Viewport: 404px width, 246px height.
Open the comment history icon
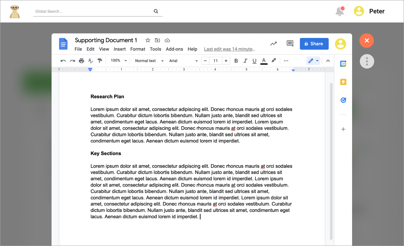pos(290,44)
